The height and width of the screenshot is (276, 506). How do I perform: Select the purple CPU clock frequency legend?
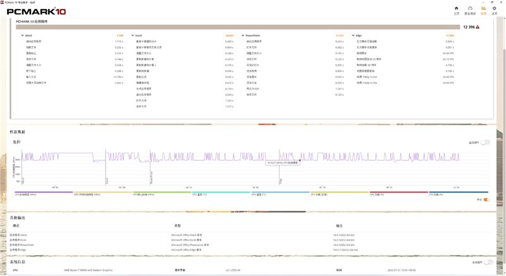[44, 193]
